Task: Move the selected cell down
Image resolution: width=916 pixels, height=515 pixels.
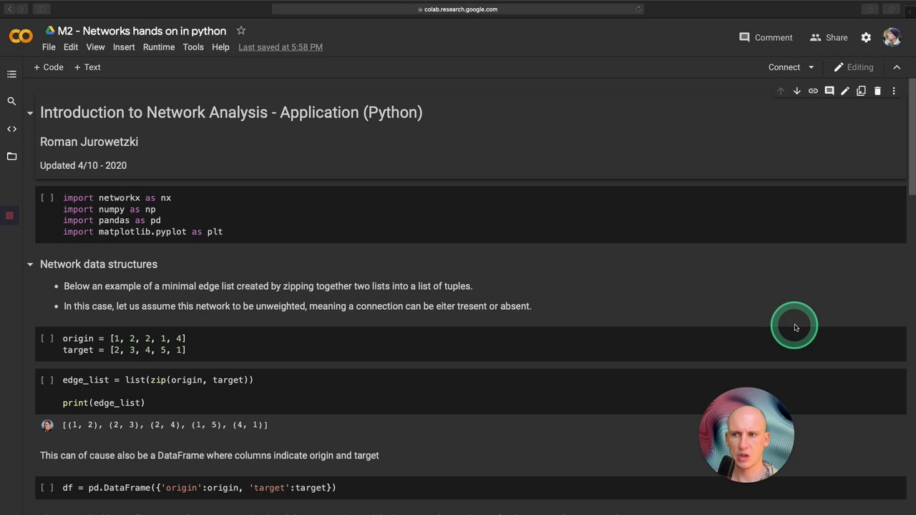Action: [796, 91]
